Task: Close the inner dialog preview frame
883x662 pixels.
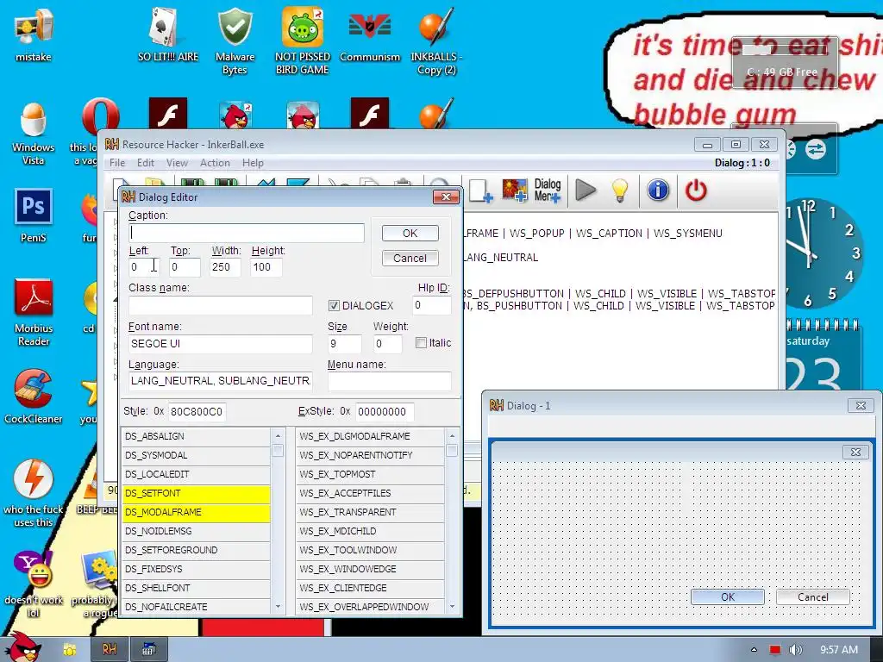Action: 855,452
